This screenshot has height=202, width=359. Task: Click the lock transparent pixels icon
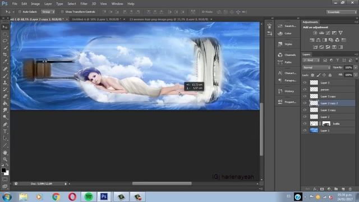pos(312,75)
